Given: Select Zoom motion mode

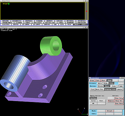Looking at the screenshot, I should (x=114, y=86).
